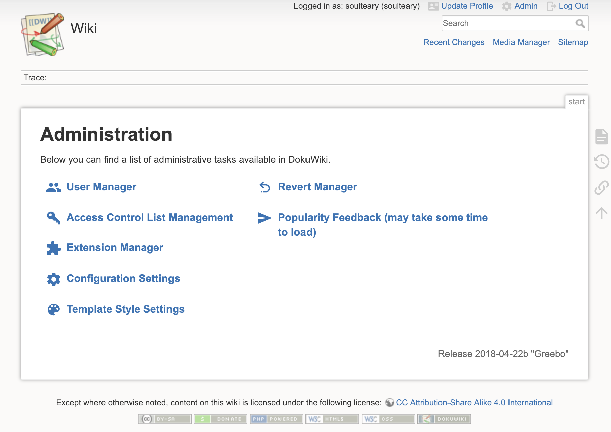Image resolution: width=611 pixels, height=432 pixels.
Task: Show the page source using the document icon
Action: [602, 136]
